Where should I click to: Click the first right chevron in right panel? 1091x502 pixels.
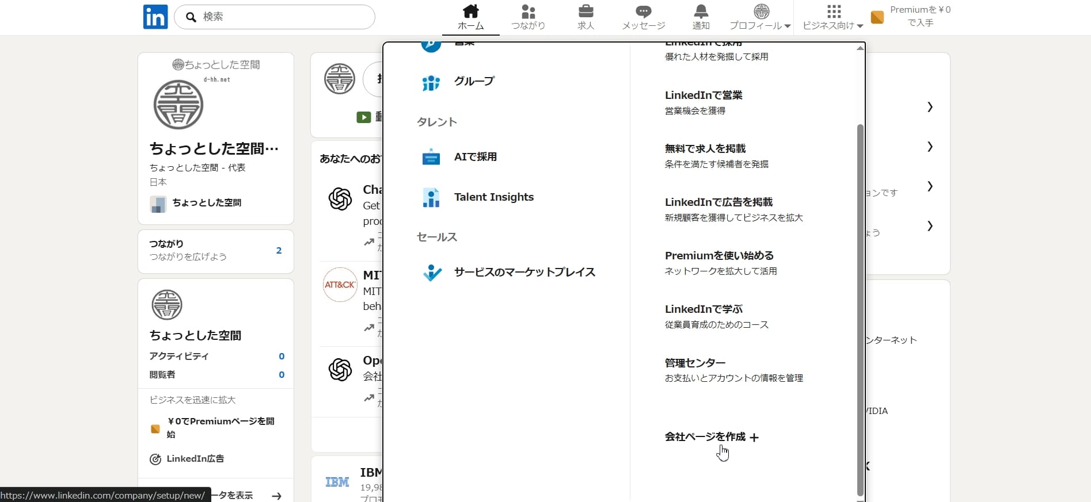[x=930, y=107]
